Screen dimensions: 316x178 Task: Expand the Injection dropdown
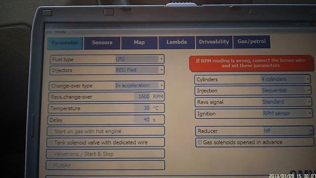pyautogui.click(x=308, y=90)
